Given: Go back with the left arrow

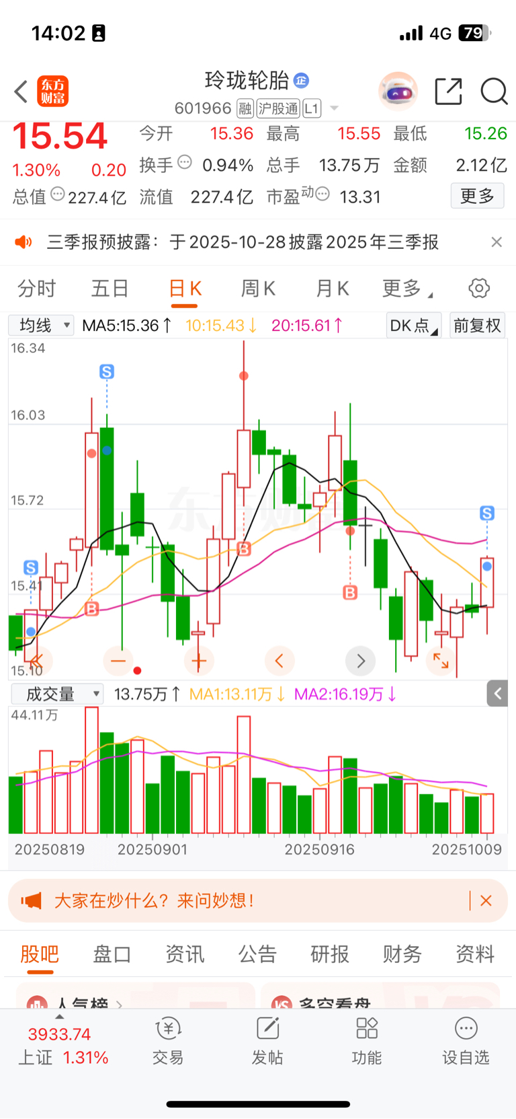Looking at the screenshot, I should (21, 92).
